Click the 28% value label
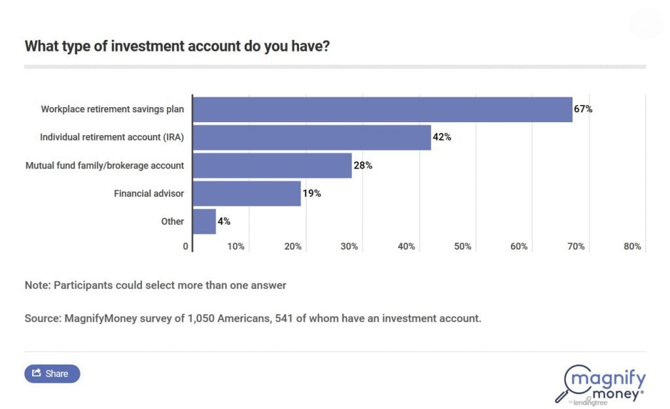This screenshot has height=409, width=670. point(363,165)
